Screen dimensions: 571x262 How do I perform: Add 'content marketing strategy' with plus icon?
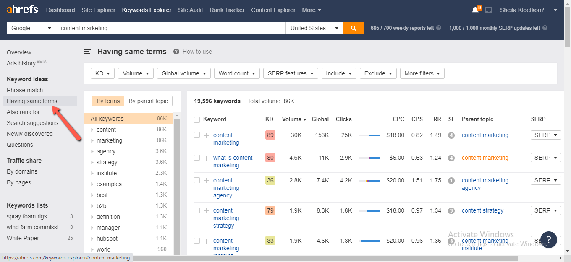pyautogui.click(x=206, y=211)
